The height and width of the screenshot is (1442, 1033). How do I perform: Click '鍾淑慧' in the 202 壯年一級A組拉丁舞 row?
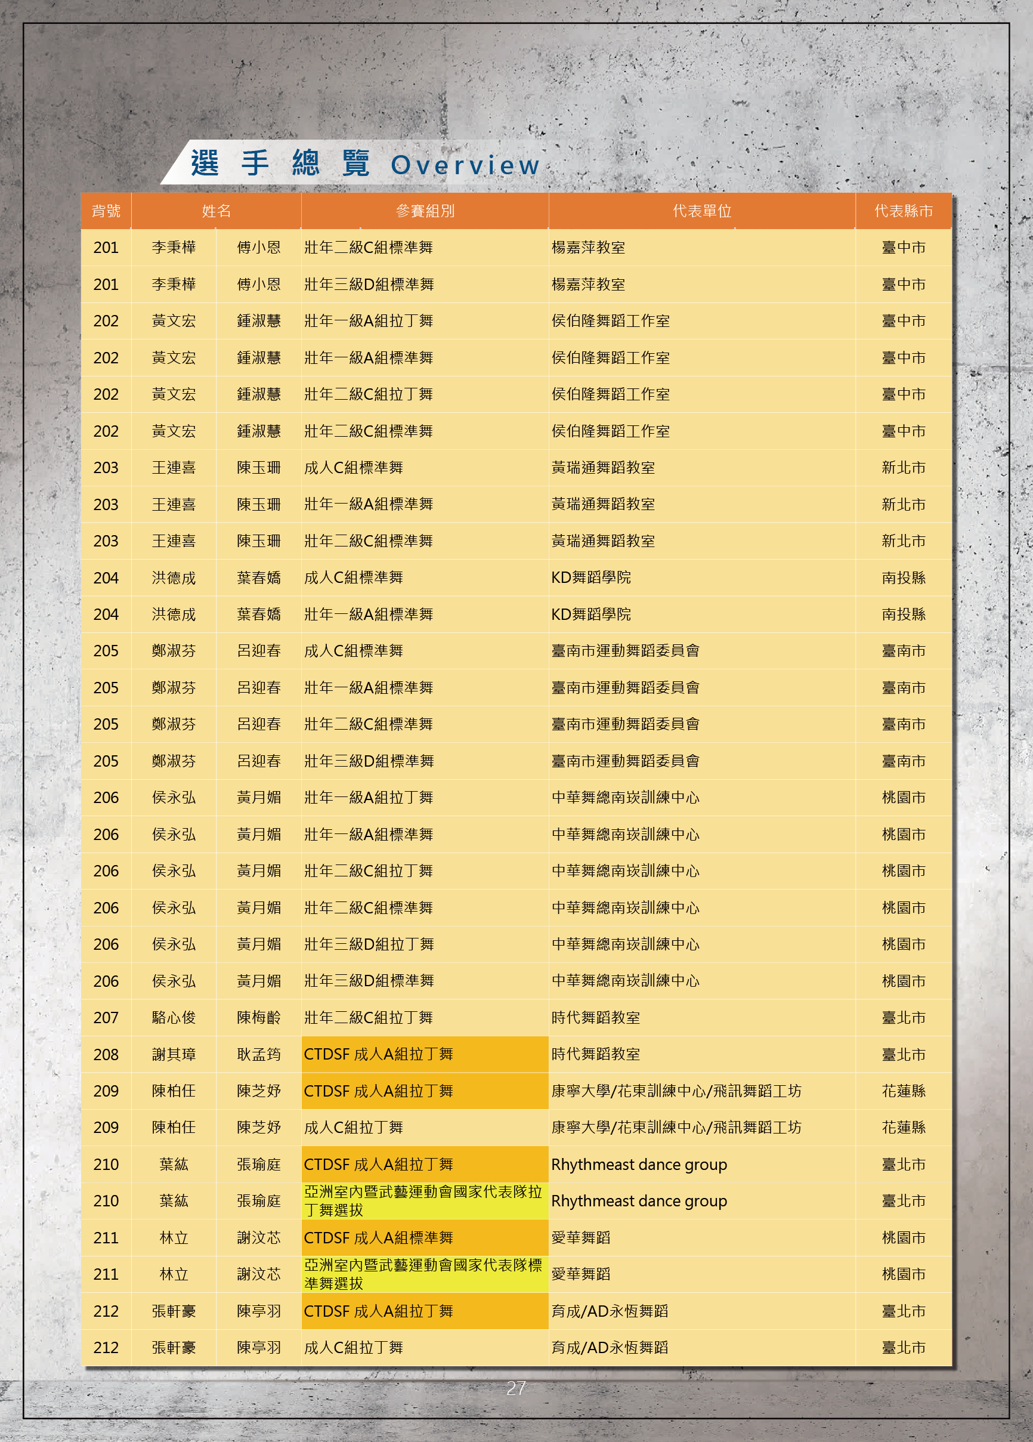tap(259, 321)
